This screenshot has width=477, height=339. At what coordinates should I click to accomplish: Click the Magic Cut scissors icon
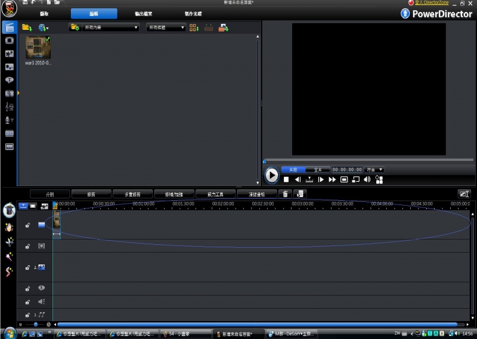[x=9, y=241]
